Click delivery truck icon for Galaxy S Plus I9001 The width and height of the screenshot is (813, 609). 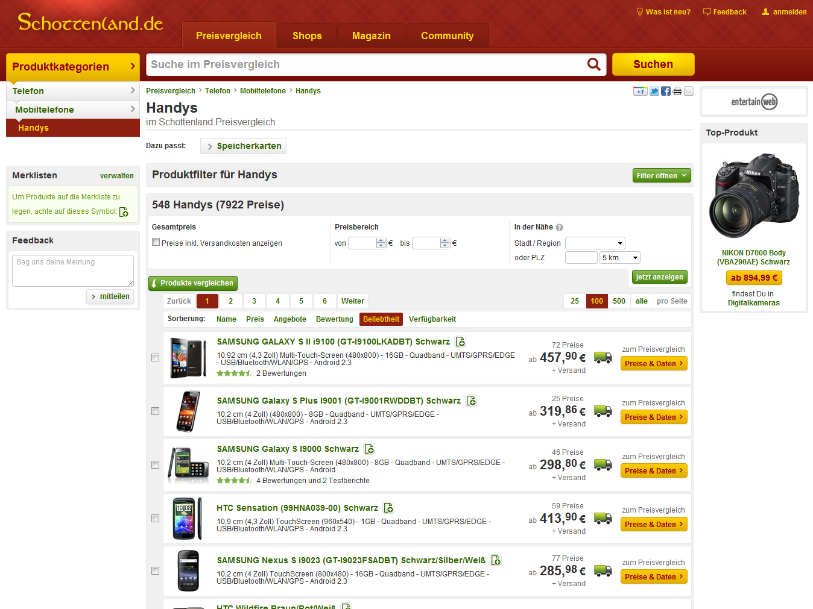point(603,411)
